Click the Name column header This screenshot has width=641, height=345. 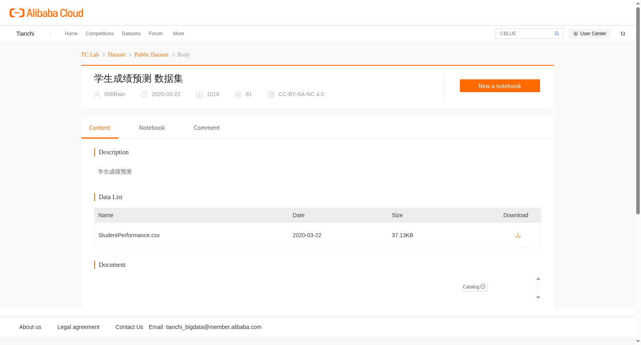point(106,215)
